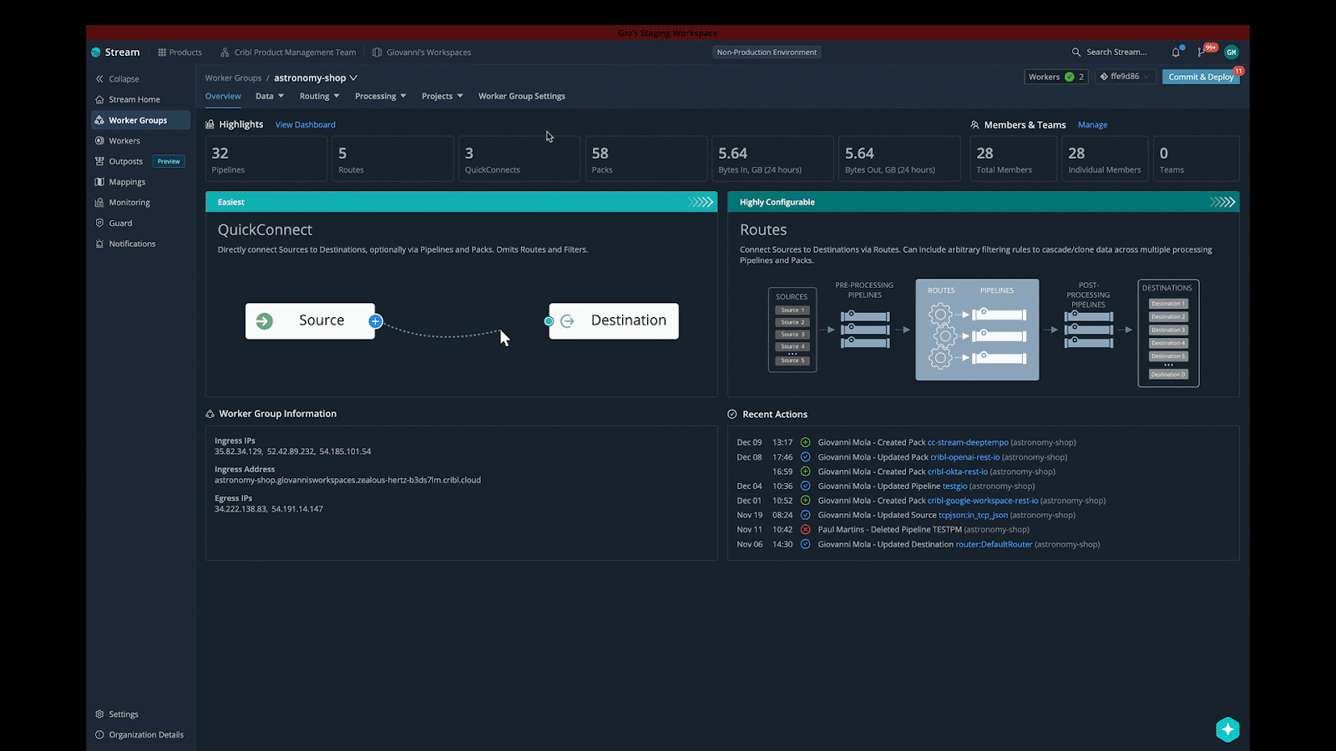Click the Manage members link
This screenshot has height=751, width=1336.
tap(1092, 125)
